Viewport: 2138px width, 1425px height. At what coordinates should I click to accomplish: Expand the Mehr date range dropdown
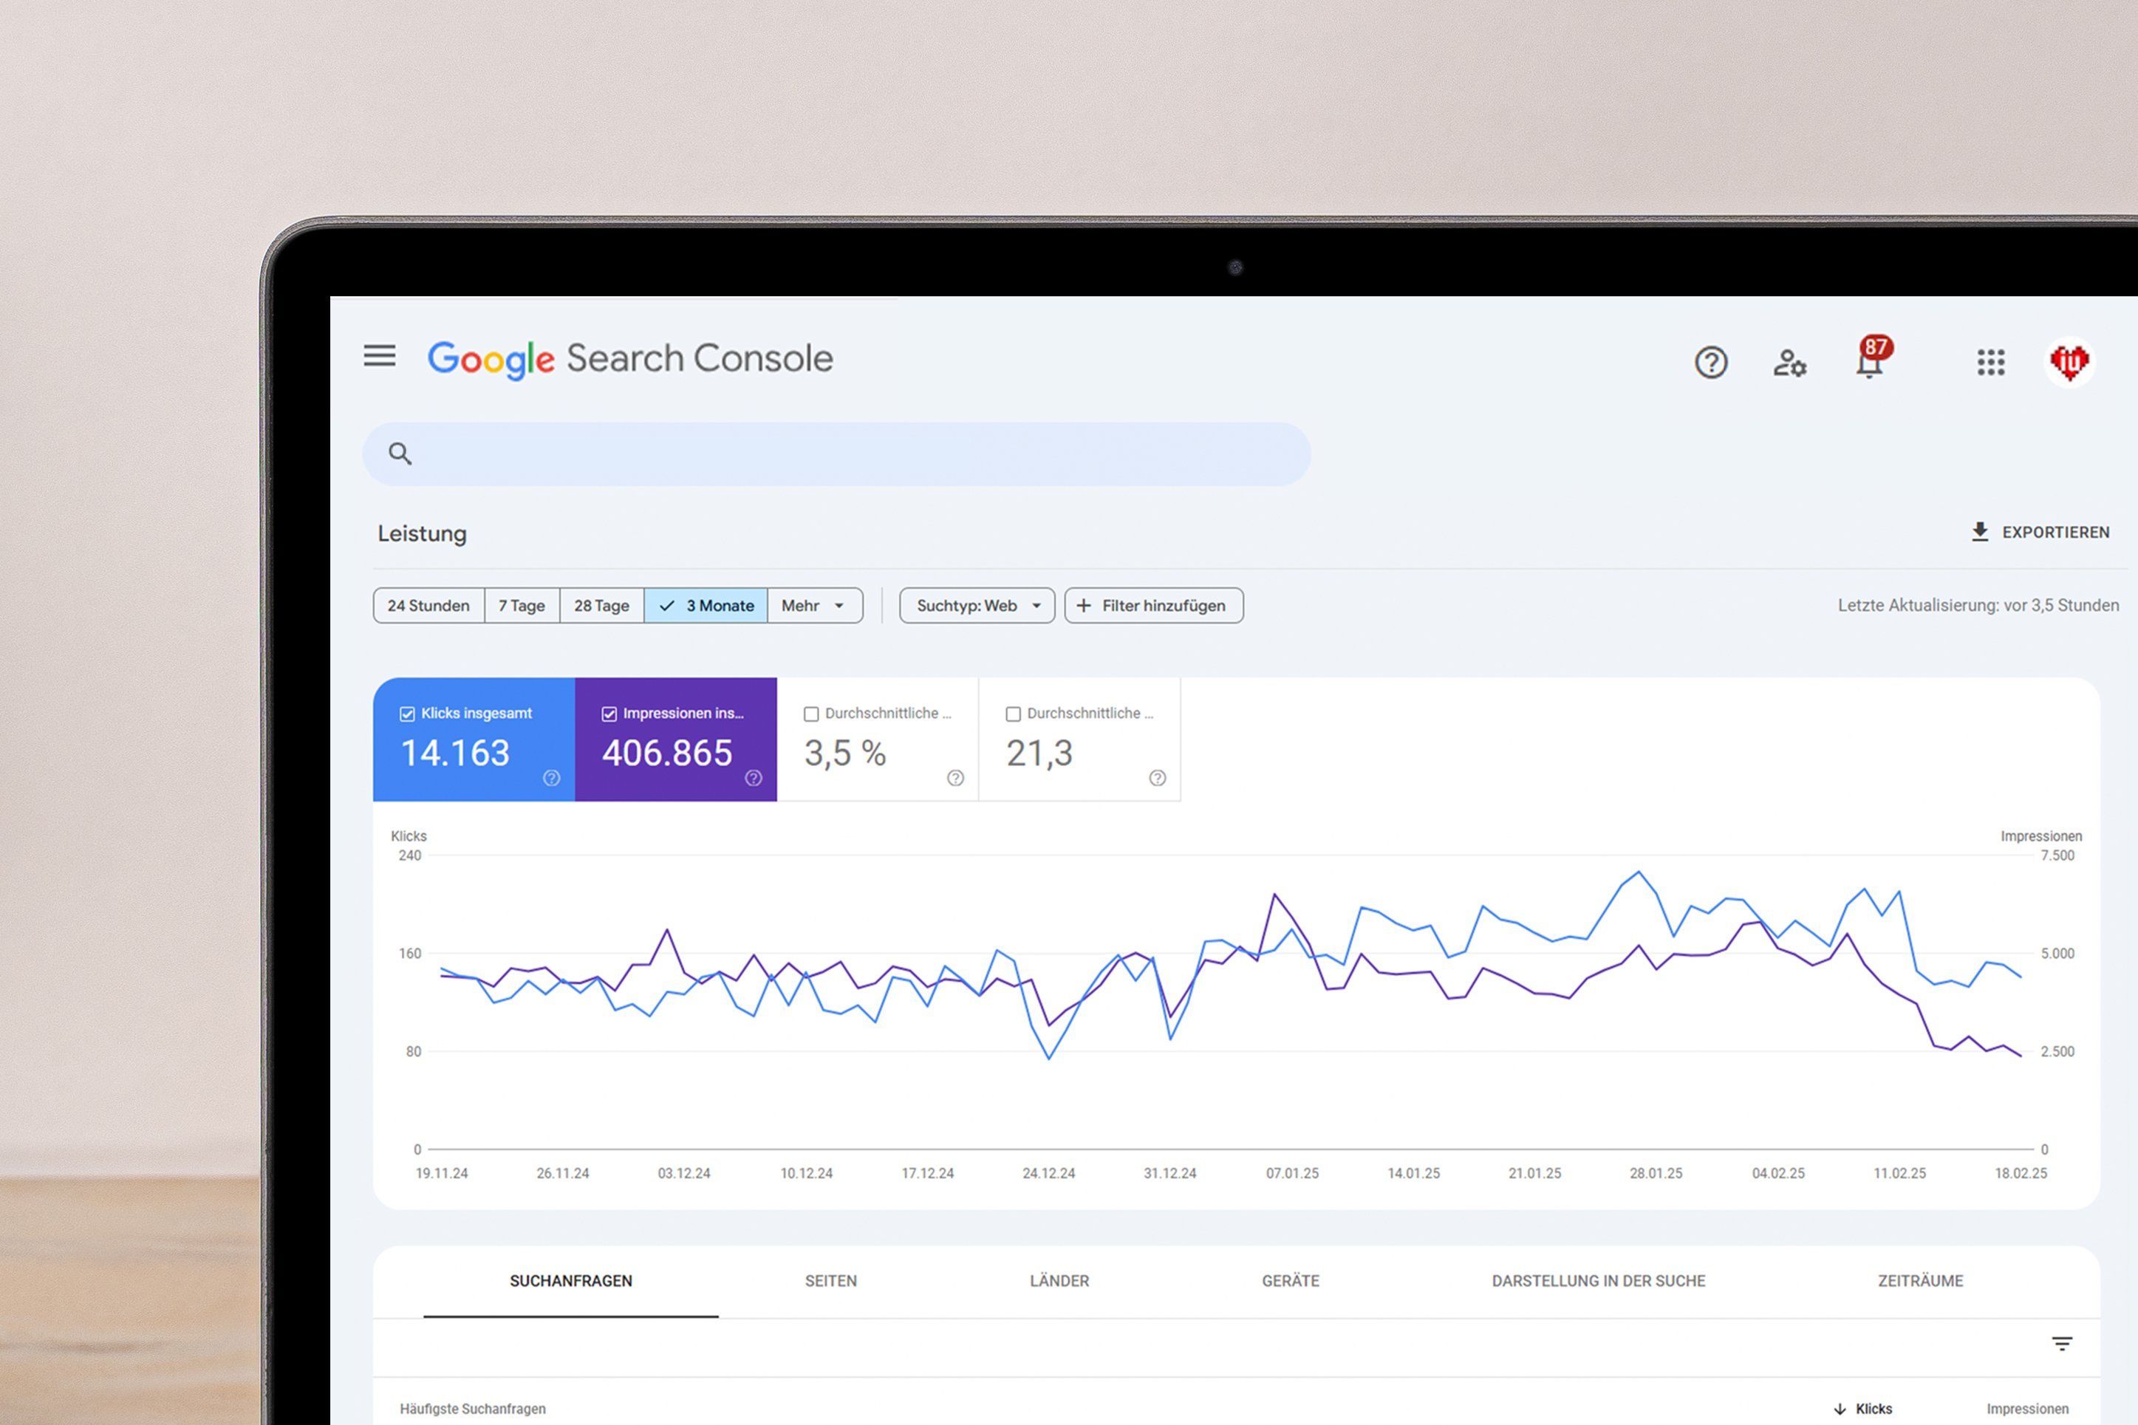(x=815, y=605)
